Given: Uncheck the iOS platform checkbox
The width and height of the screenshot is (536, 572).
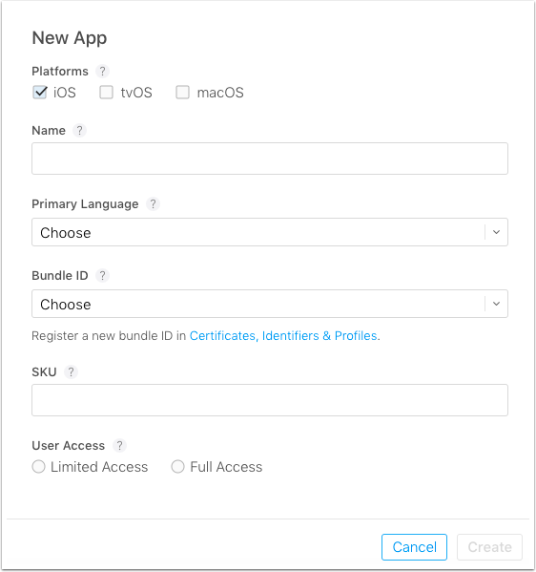Looking at the screenshot, I should pyautogui.click(x=40, y=93).
